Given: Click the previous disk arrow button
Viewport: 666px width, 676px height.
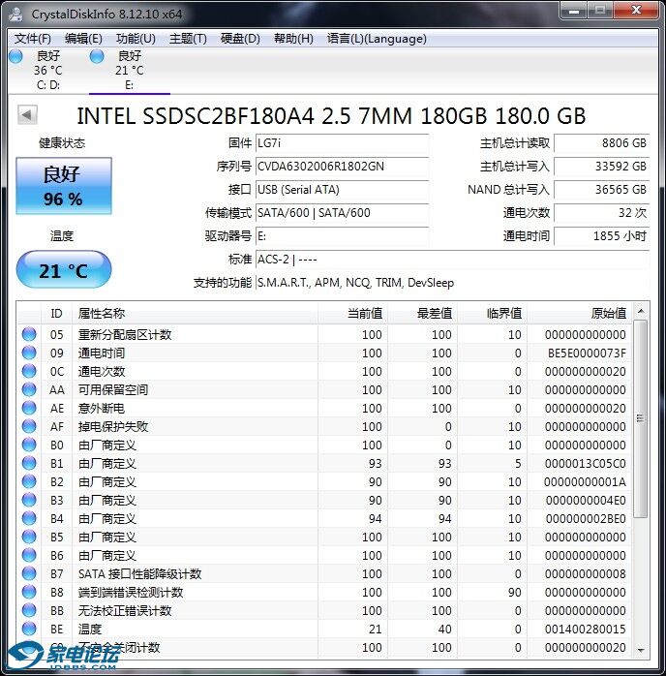Looking at the screenshot, I should click(27, 115).
